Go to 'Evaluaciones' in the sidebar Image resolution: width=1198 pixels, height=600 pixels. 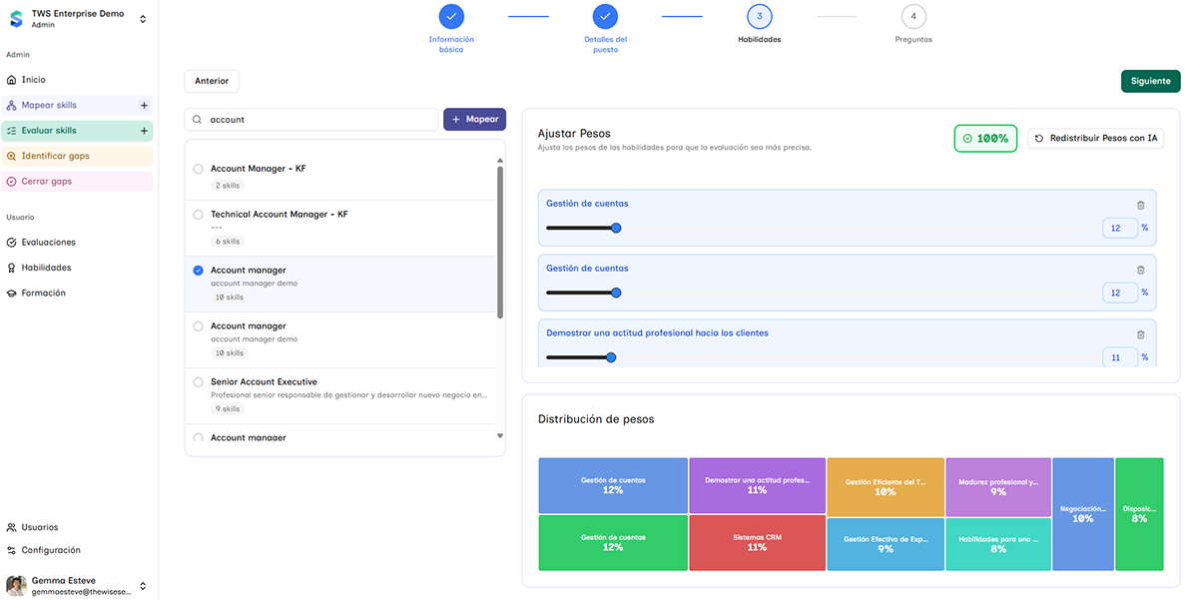click(x=48, y=243)
